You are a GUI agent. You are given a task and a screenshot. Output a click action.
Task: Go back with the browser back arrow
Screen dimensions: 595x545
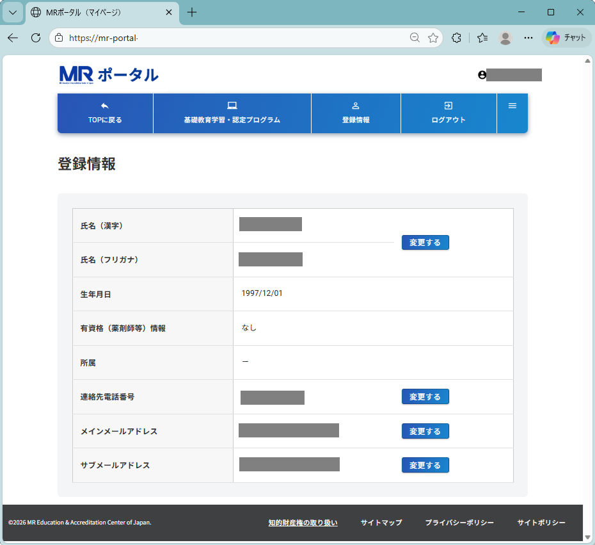13,38
